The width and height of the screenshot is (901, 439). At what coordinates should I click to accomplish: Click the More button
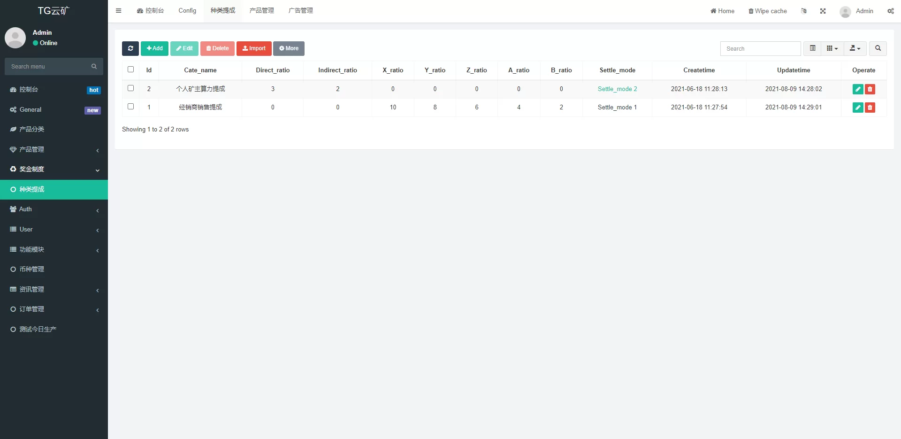point(289,48)
